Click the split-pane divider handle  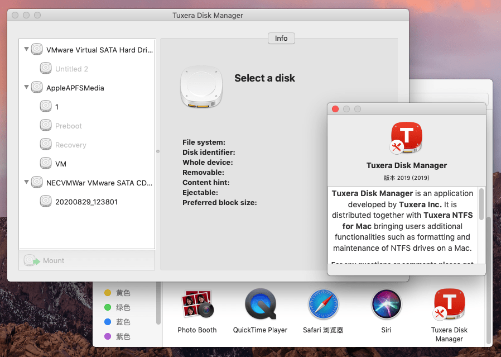(158, 151)
